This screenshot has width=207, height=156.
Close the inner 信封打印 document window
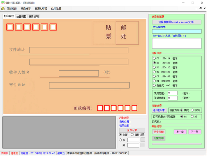coord(205,8)
